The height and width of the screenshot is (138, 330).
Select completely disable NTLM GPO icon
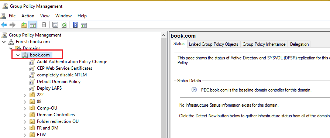[x=32, y=75]
